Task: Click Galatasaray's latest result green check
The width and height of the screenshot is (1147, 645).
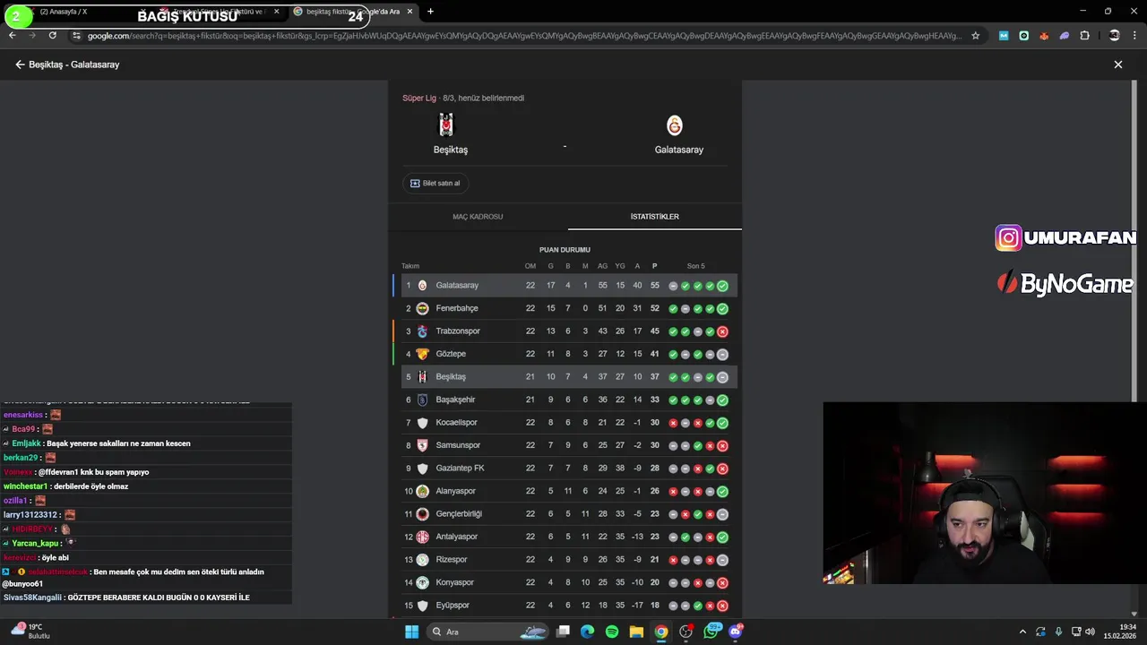Action: coord(722,286)
